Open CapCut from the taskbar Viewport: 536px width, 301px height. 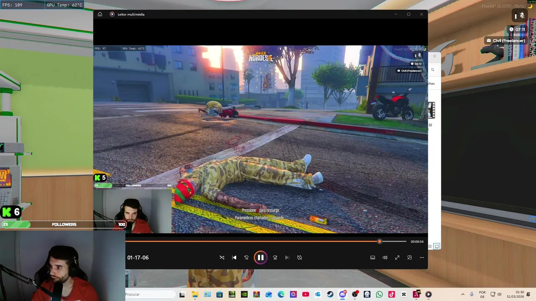tap(404, 294)
